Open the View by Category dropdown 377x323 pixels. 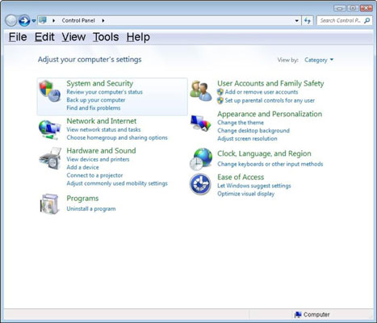click(319, 60)
